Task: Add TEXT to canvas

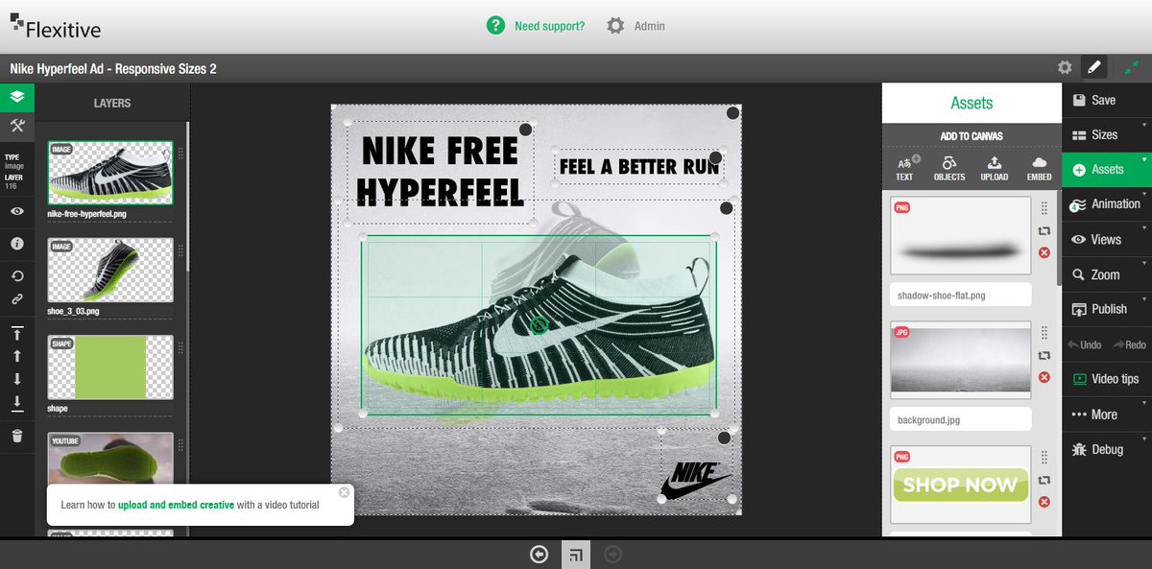Action: pyautogui.click(x=905, y=168)
